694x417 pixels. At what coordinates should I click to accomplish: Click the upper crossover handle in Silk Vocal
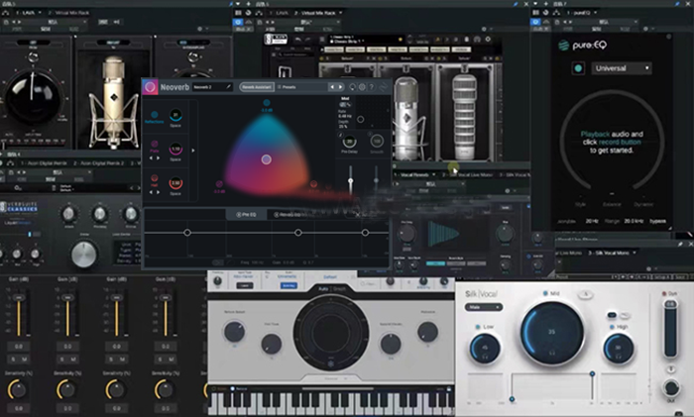click(x=592, y=374)
